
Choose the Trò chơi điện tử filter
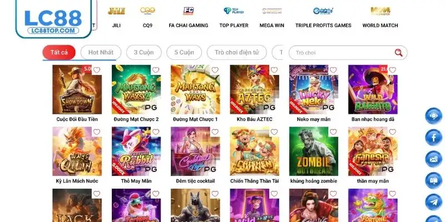pyautogui.click(x=237, y=52)
